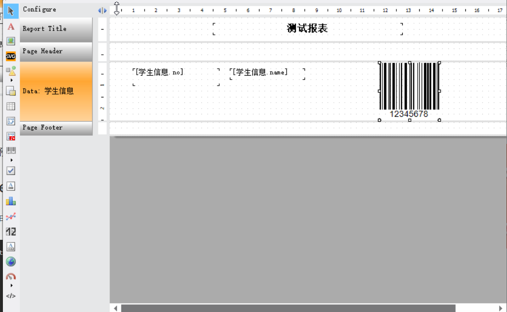Expand the barcode tool flyout arrow

point(12,160)
